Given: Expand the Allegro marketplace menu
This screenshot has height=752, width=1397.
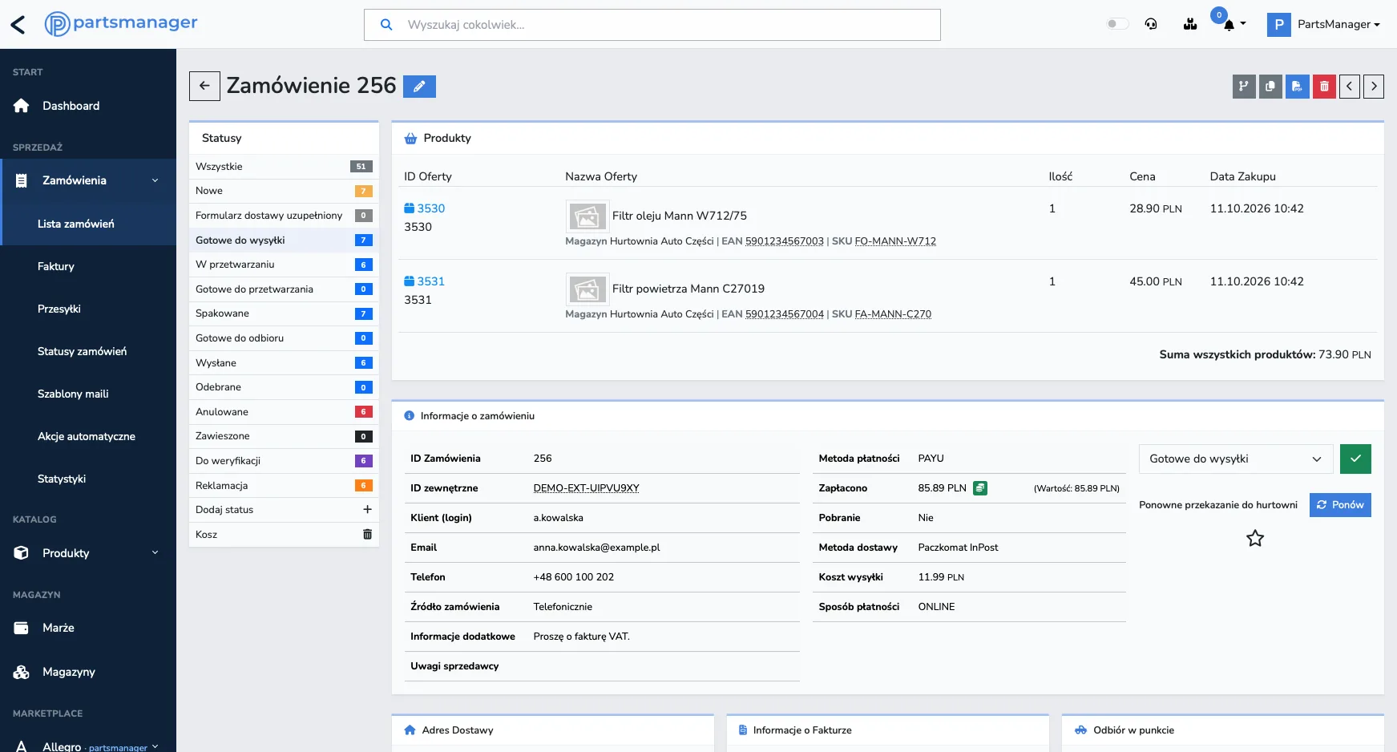Looking at the screenshot, I should pyautogui.click(x=88, y=746).
